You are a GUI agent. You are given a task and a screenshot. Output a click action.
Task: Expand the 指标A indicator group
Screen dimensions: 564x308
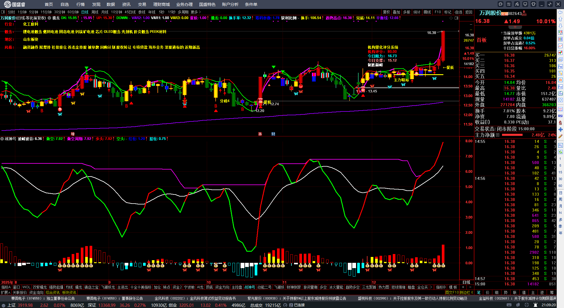click(x=6, y=287)
